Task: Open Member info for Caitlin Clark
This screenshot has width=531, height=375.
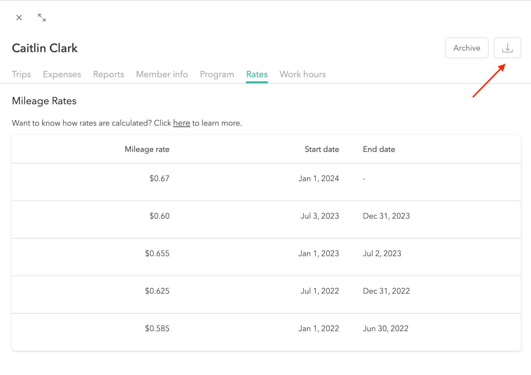Action: tap(162, 74)
